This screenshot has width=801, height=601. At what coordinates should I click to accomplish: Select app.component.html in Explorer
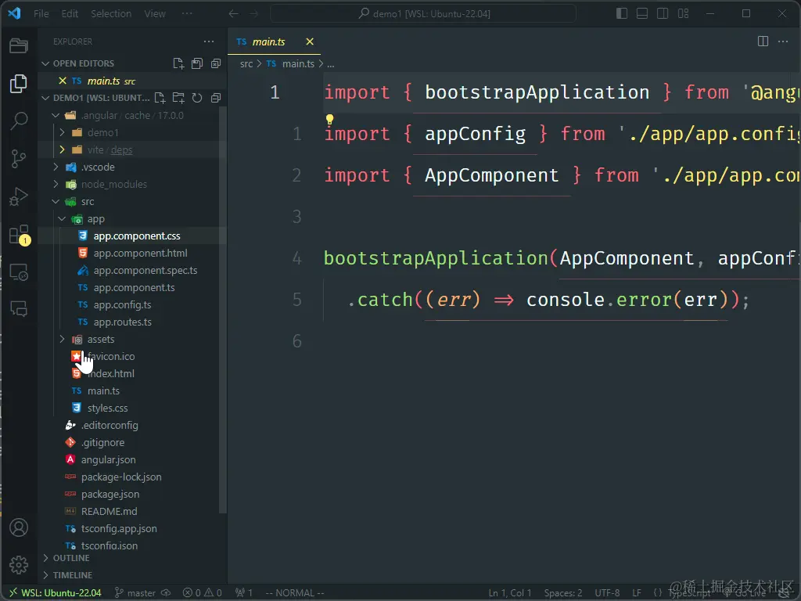(139, 253)
